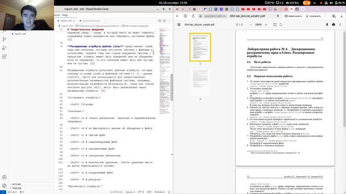Open Source Control view in VS Code activity bar
The width and height of the screenshot is (346, 194).
pos(4,39)
